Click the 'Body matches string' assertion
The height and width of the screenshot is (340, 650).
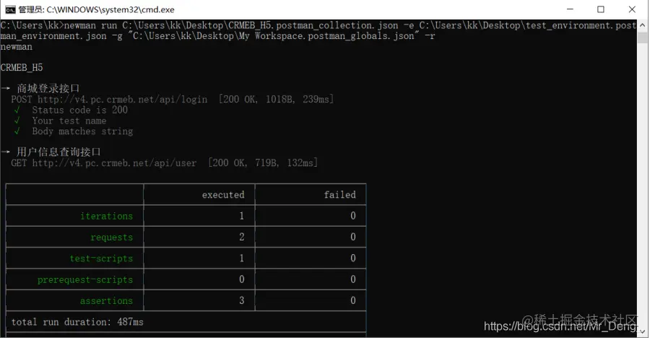pyautogui.click(x=82, y=131)
